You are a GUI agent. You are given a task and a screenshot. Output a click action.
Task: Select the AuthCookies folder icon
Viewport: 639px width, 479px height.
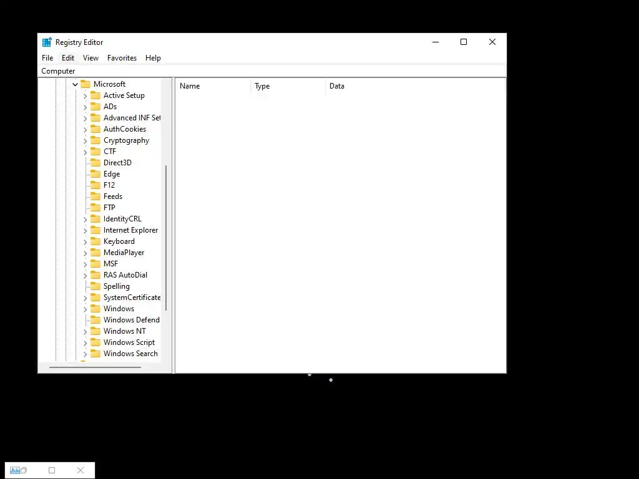(x=95, y=128)
